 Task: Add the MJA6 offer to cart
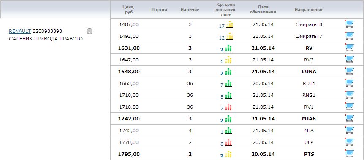click(x=349, y=119)
